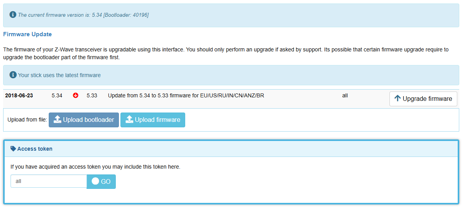Start the upgrade with Upgrade firmware button
This screenshot has height=213, width=469.
point(423,99)
